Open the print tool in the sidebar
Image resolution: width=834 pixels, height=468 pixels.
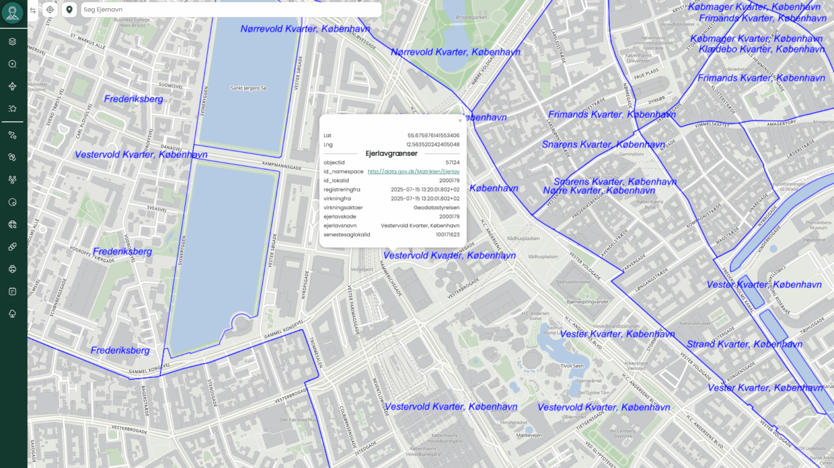[12, 269]
